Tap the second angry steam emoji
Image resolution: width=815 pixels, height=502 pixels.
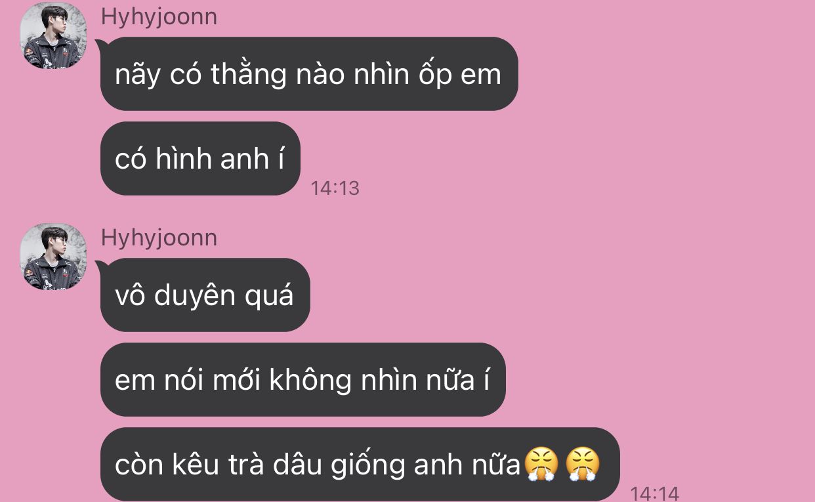click(x=583, y=465)
